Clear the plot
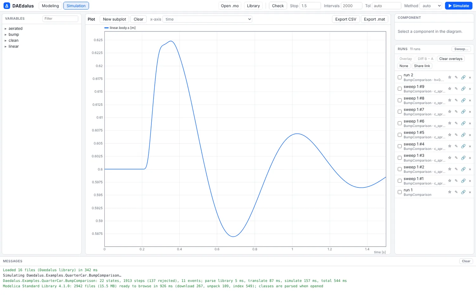 pyautogui.click(x=138, y=19)
